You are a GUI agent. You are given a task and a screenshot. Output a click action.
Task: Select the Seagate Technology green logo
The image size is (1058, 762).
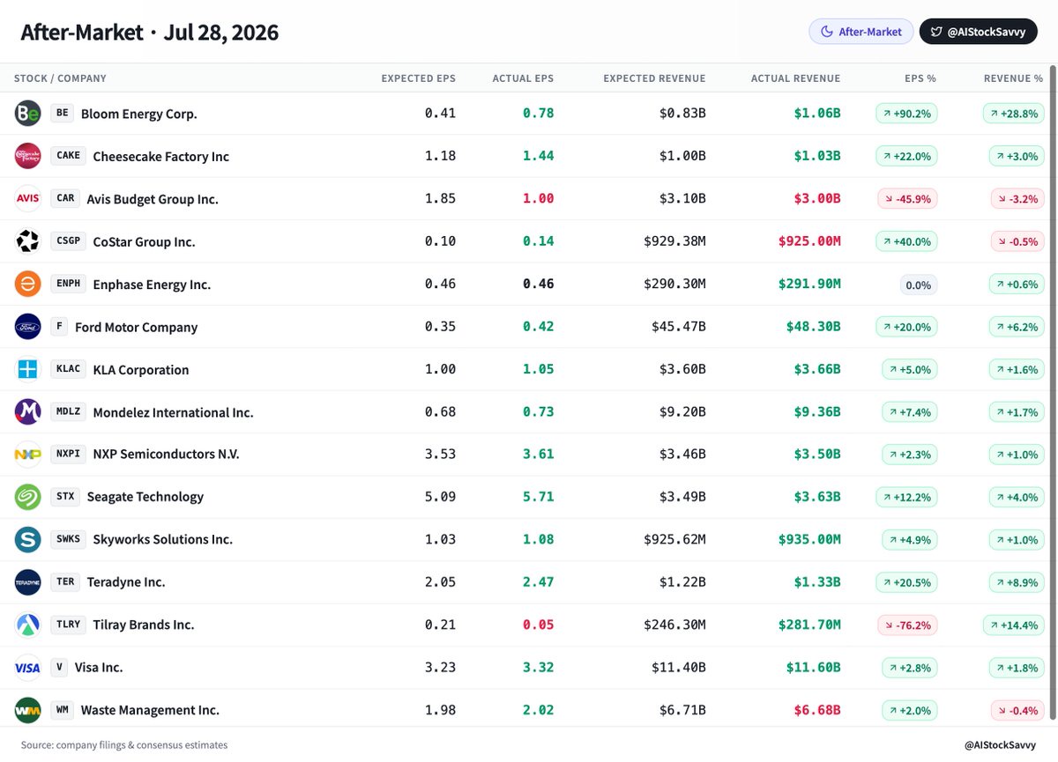tap(27, 497)
